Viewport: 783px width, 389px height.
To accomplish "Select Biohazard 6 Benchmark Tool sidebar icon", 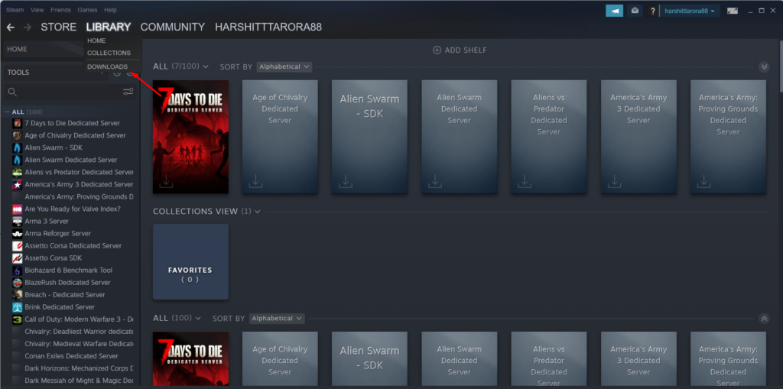I will pyautogui.click(x=18, y=270).
